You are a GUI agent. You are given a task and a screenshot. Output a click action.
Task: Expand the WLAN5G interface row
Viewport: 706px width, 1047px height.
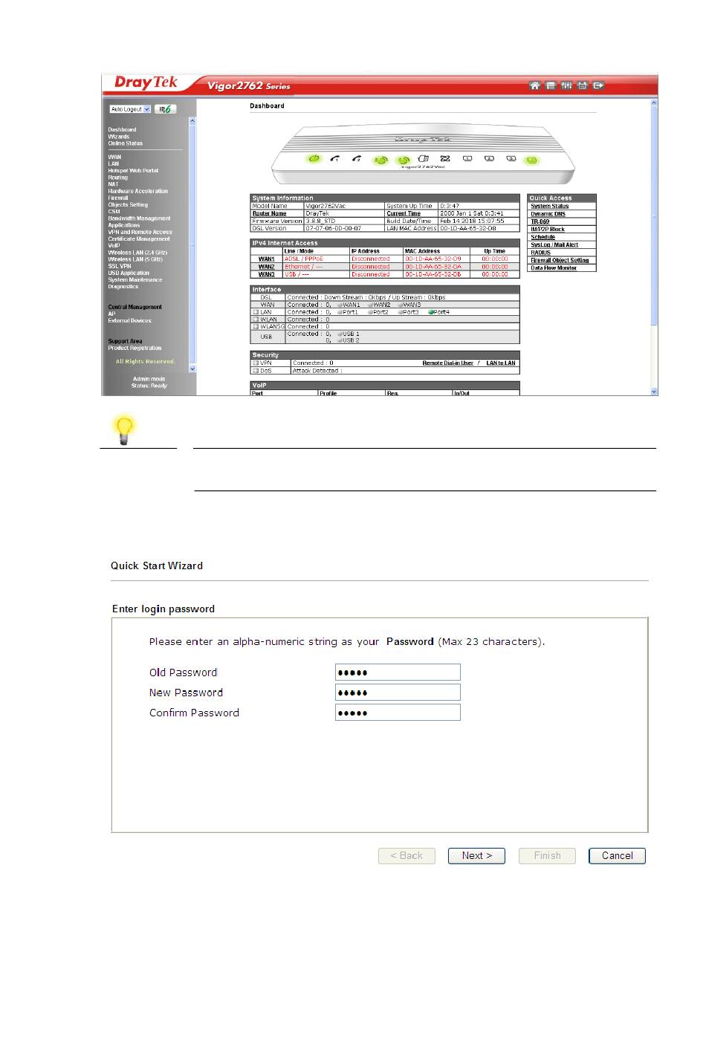pos(256,327)
